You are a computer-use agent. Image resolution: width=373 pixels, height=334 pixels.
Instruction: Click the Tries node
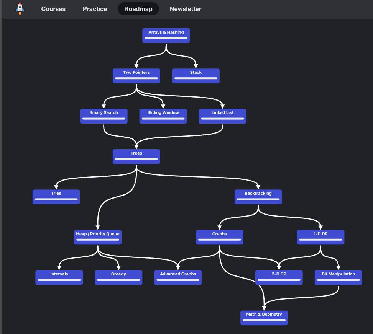coord(56,197)
